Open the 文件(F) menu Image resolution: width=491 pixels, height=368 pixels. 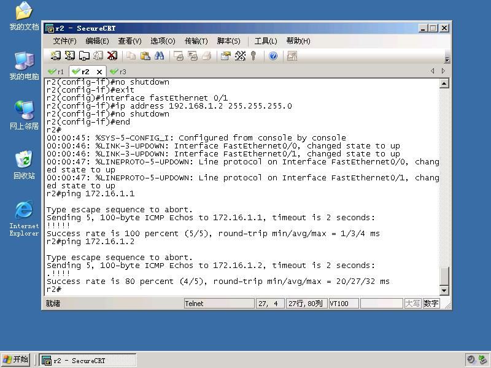click(64, 41)
